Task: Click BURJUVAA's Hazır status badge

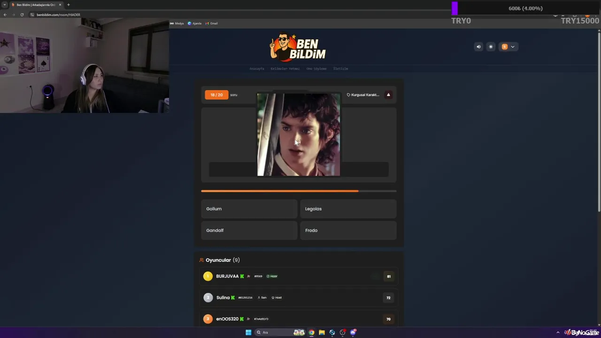Action: [x=272, y=277]
